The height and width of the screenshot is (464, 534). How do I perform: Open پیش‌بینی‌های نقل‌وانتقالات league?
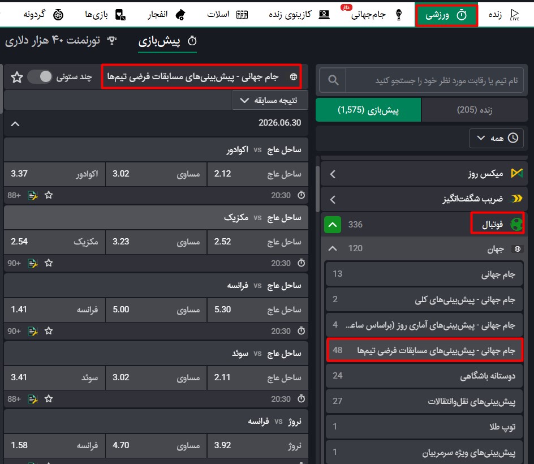424,401
